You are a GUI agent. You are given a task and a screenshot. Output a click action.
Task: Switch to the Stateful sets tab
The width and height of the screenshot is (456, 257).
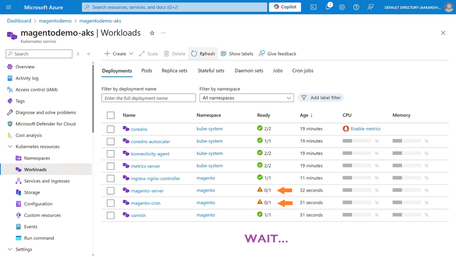tap(211, 70)
